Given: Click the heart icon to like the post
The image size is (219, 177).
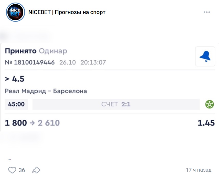Looking at the screenshot, I should [12, 170].
